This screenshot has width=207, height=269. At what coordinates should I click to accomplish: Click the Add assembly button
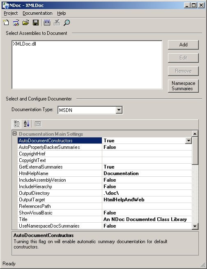[183, 45]
